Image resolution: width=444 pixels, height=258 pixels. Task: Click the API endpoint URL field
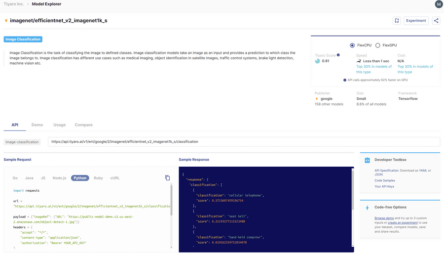click(x=244, y=142)
